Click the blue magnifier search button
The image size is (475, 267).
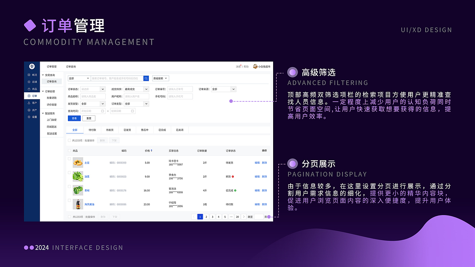pos(146,78)
